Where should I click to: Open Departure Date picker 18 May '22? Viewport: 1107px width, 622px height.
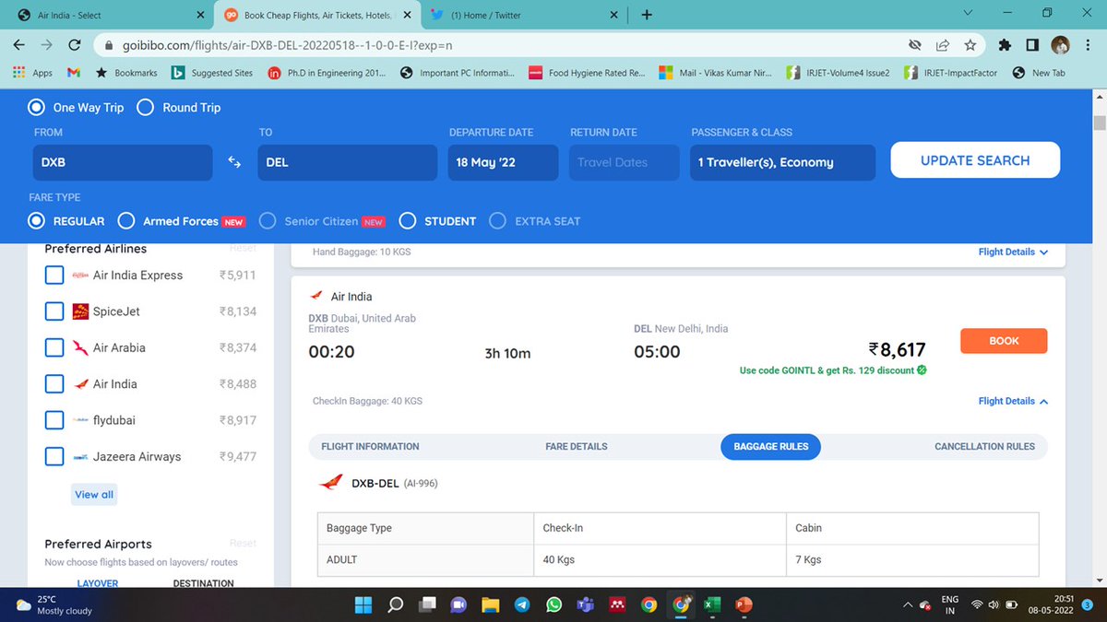coord(504,162)
